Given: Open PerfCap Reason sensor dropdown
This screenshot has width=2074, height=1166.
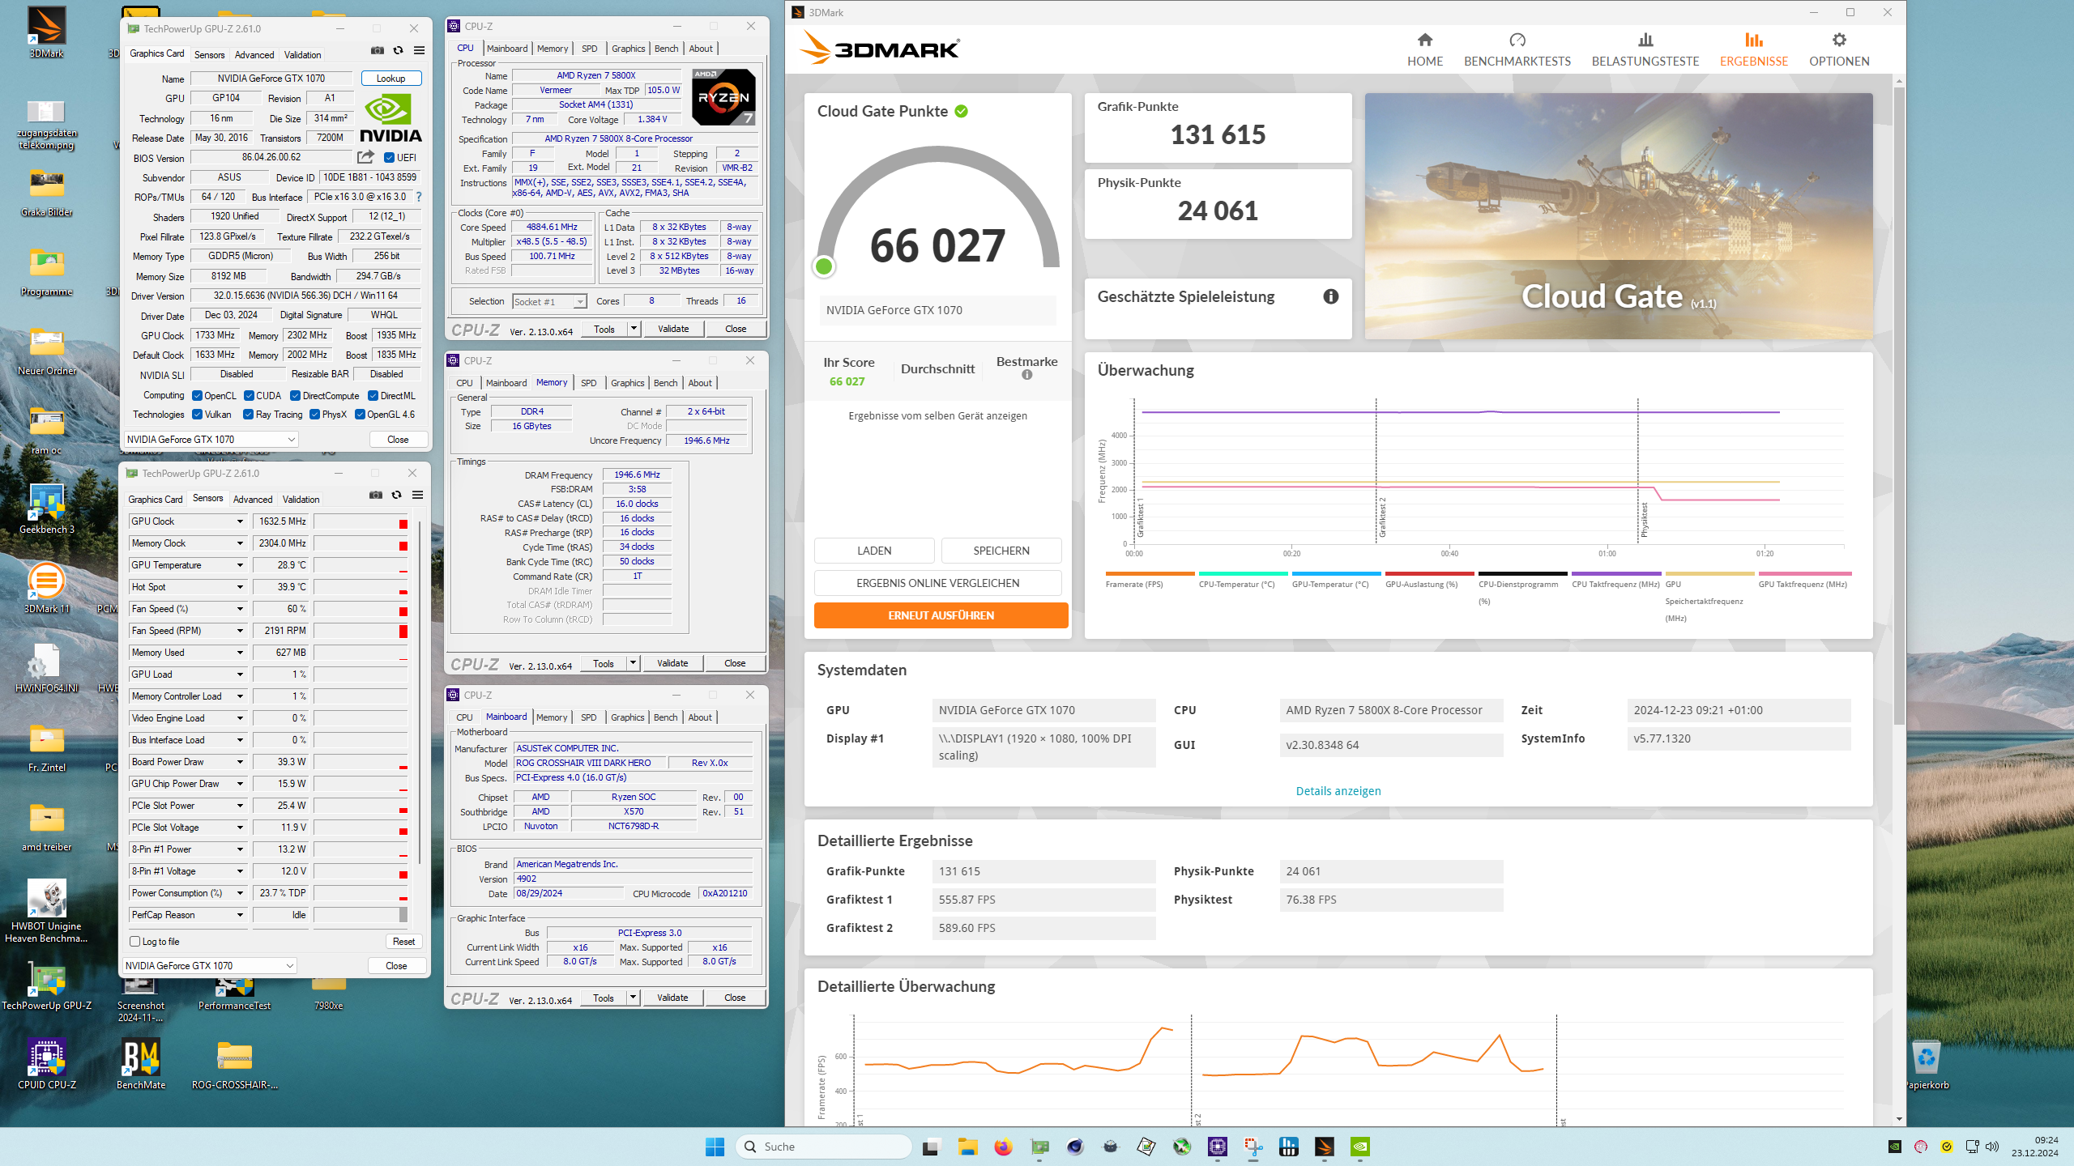Looking at the screenshot, I should [240, 915].
